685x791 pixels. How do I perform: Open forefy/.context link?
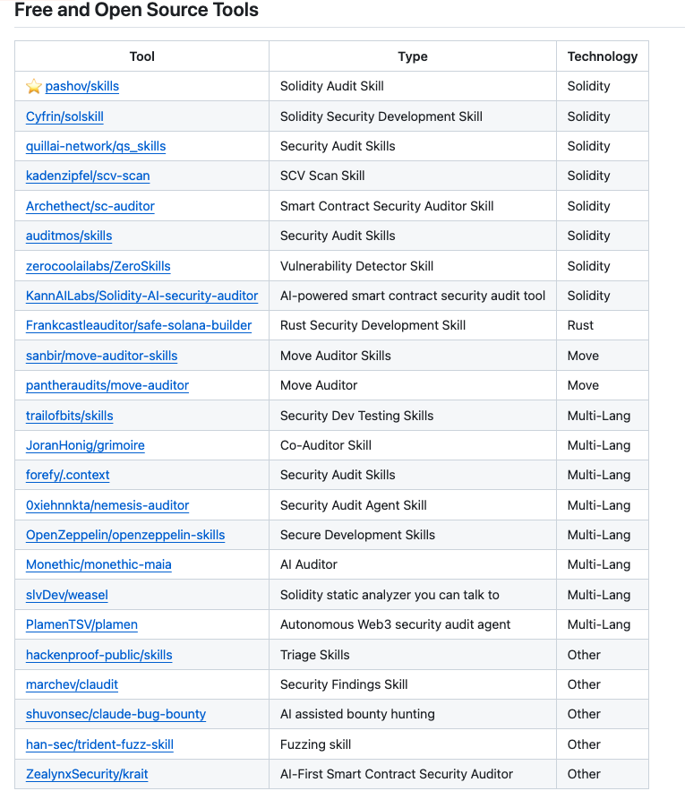(67, 475)
